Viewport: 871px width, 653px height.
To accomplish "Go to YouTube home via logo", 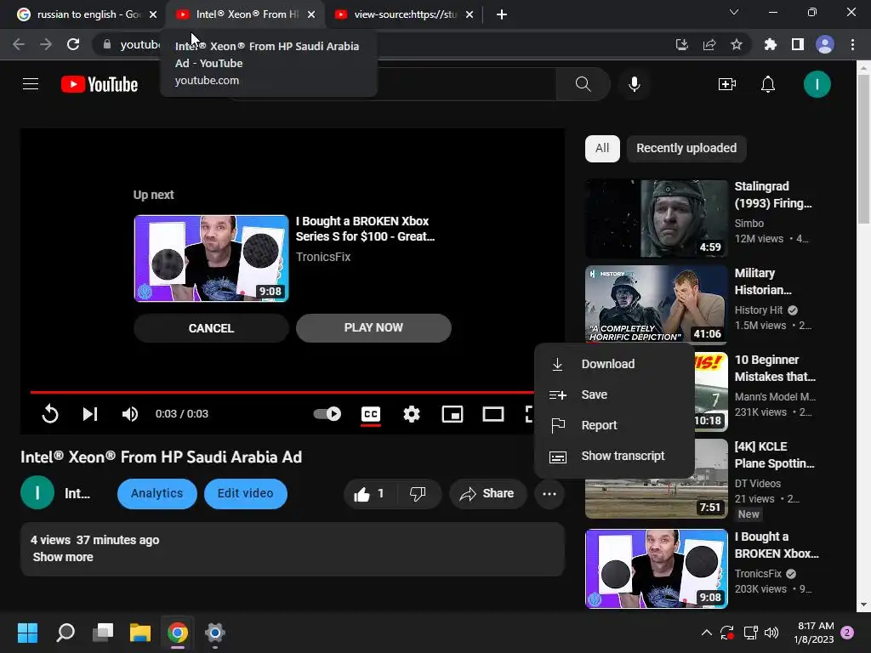I will (x=100, y=84).
